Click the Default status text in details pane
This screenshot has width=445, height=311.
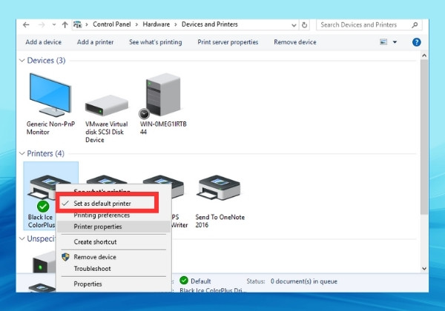201,281
